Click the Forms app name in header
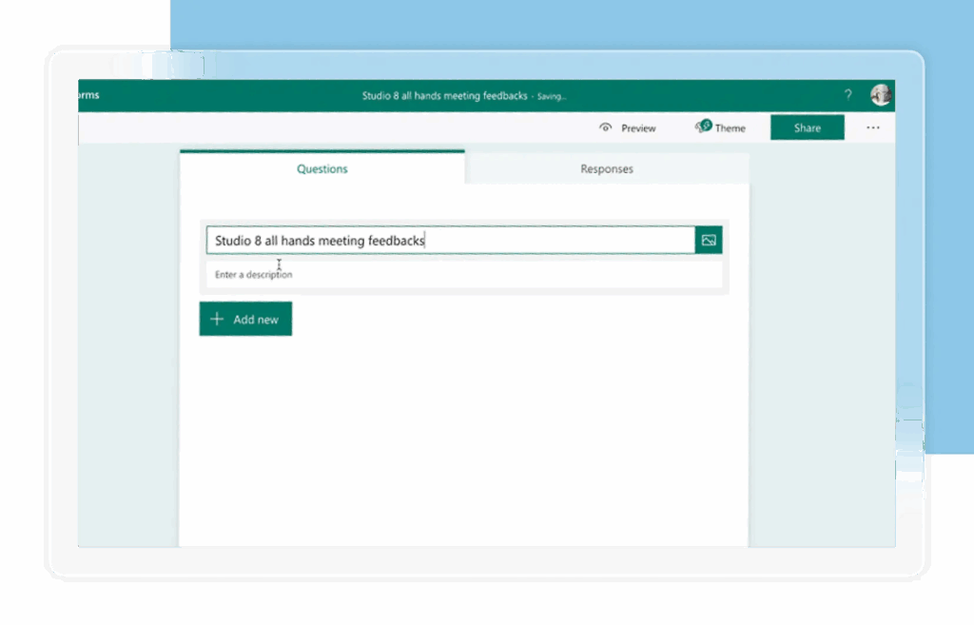This screenshot has width=974, height=625. point(89,95)
